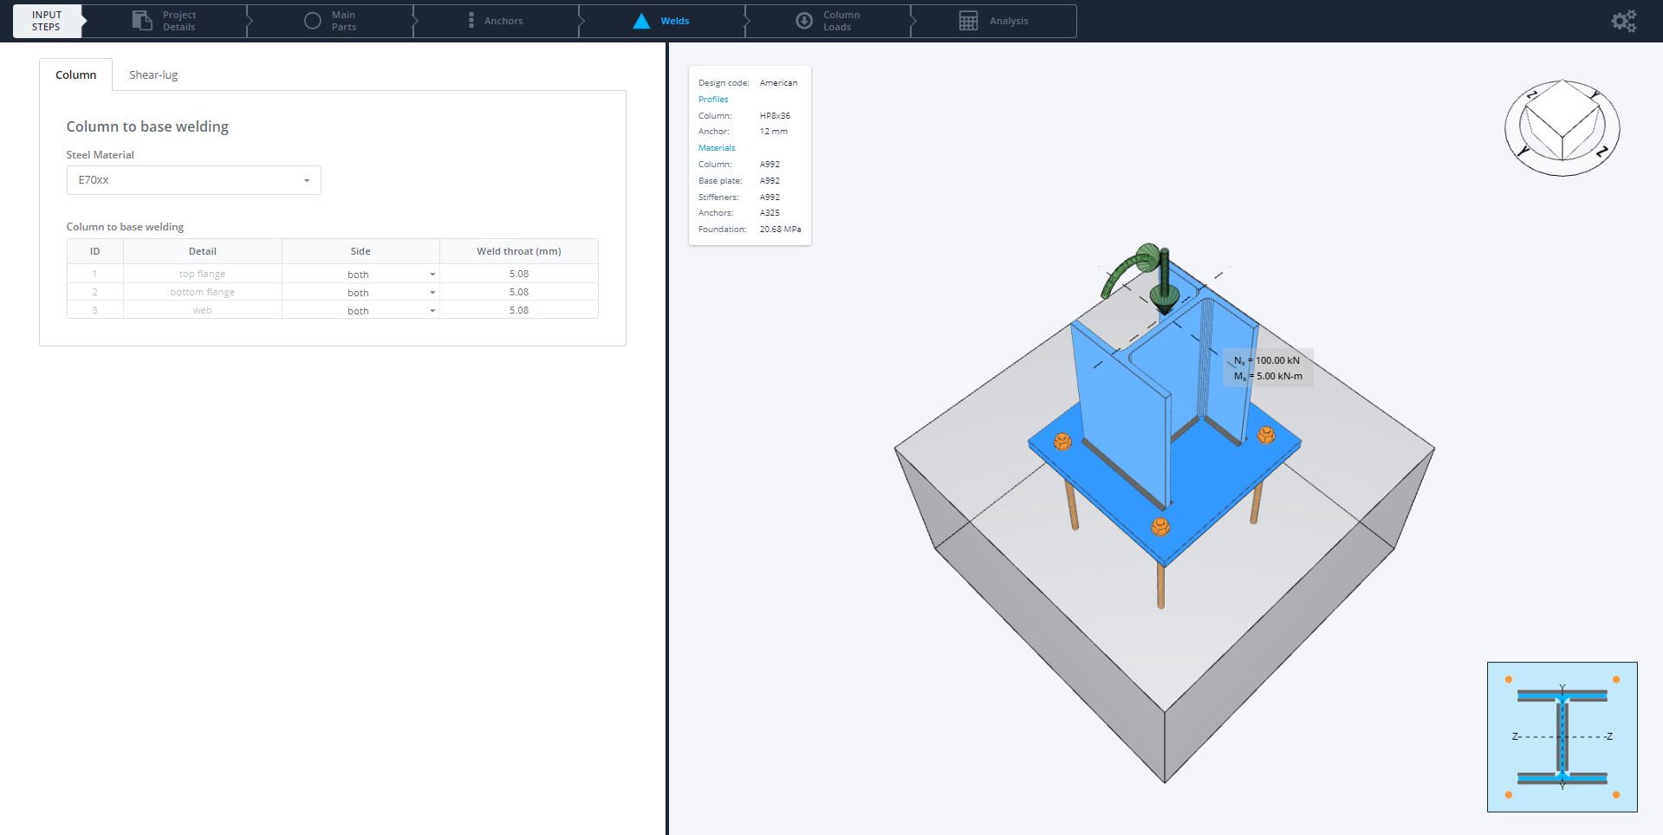Click the view orientation compass cube
This screenshot has width=1663, height=835.
[x=1561, y=127]
